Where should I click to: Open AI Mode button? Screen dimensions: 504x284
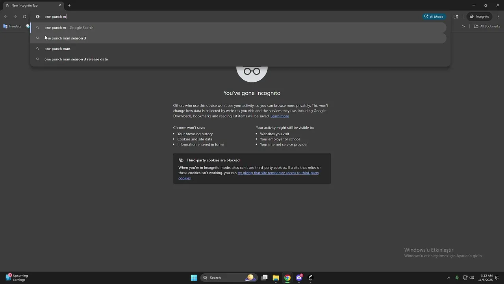click(434, 17)
